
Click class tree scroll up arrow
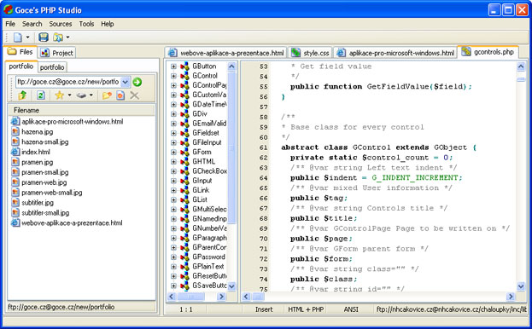click(231, 66)
